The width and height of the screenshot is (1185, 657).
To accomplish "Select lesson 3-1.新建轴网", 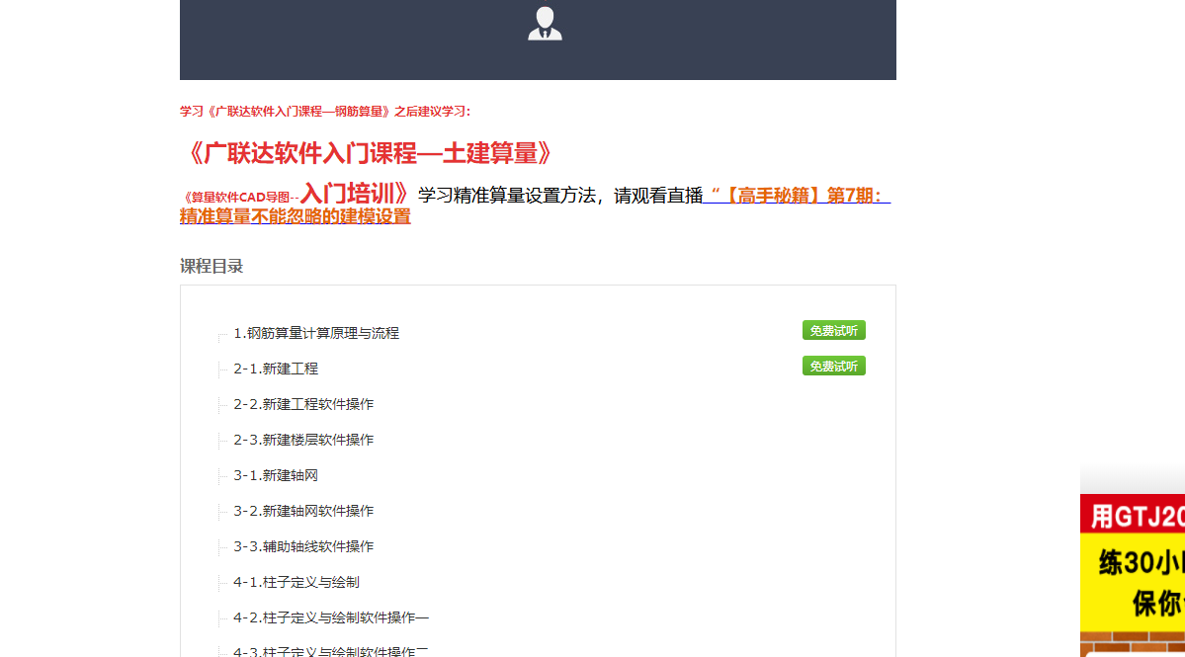I will pos(275,475).
